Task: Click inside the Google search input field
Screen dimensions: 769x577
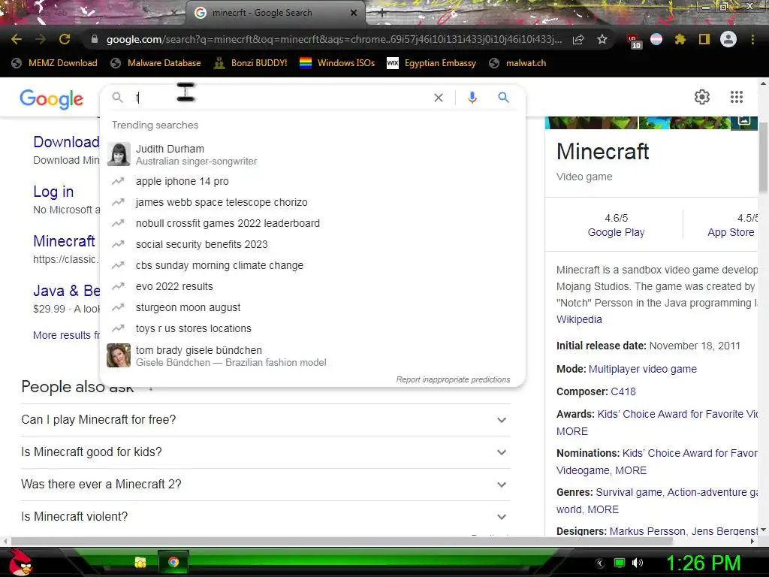Action: pos(282,98)
